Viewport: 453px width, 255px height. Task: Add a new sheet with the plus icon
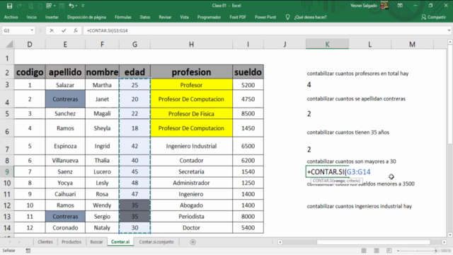click(193, 242)
